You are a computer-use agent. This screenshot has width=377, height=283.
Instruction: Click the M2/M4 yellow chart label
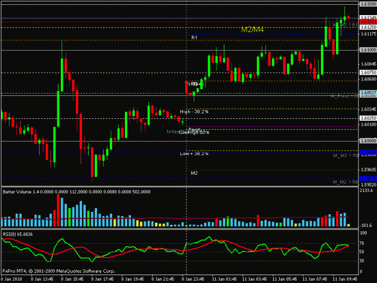click(252, 30)
